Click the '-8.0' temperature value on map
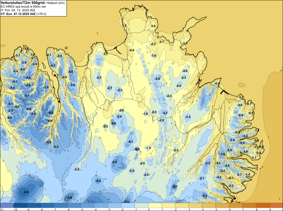Screen dimensions: 283x211 [x=26, y=192]
